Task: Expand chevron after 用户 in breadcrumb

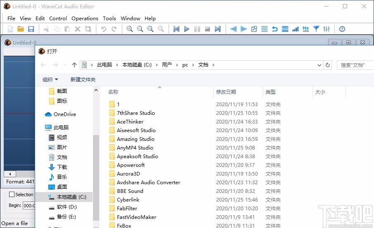Action: pos(177,65)
